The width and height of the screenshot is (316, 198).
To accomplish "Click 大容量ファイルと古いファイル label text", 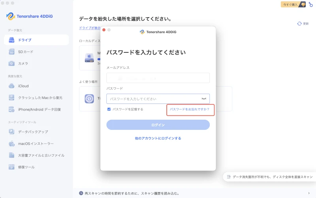I will click(x=41, y=155).
